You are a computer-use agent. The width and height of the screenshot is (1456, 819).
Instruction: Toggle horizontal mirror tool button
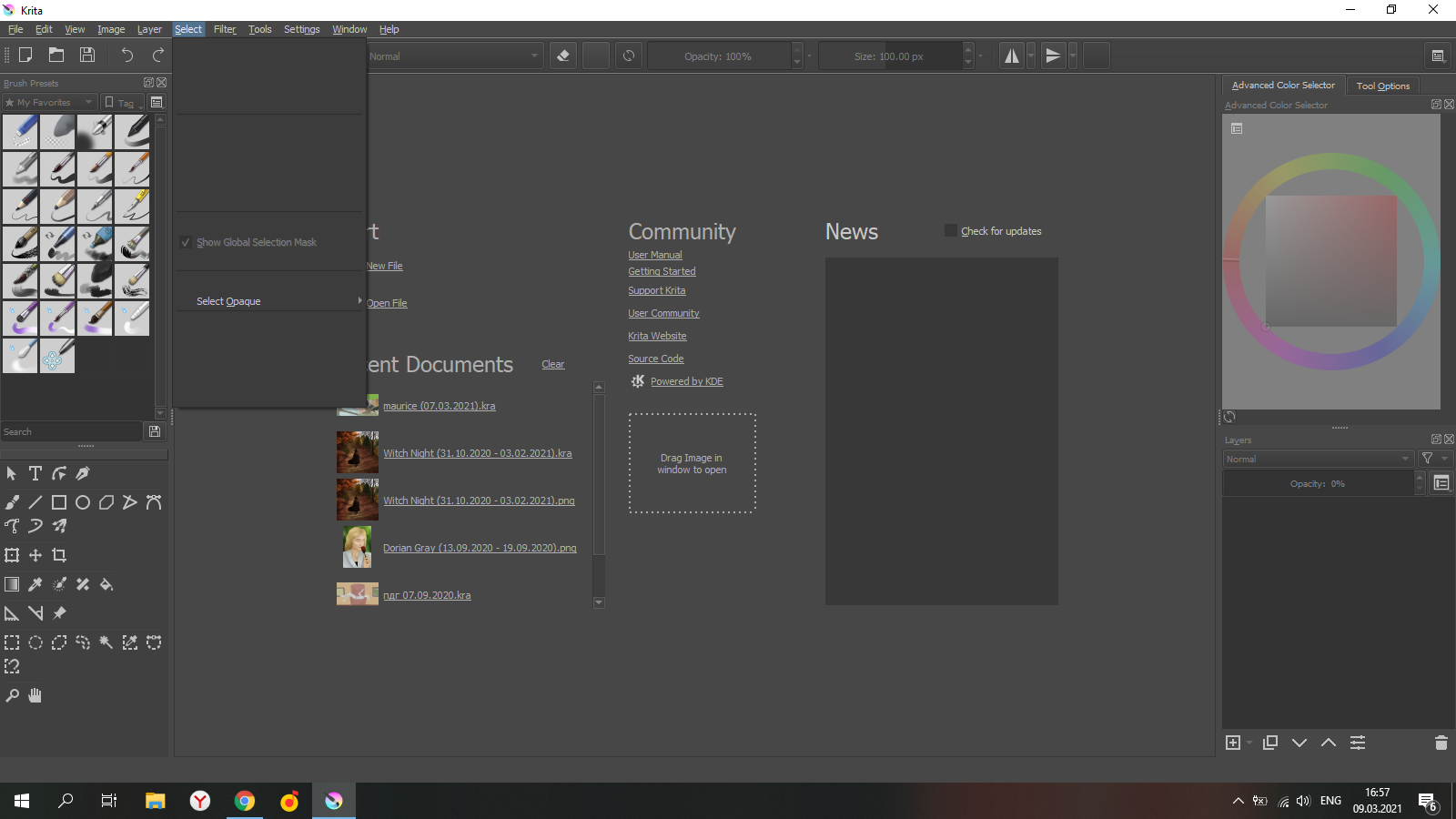(1011, 56)
